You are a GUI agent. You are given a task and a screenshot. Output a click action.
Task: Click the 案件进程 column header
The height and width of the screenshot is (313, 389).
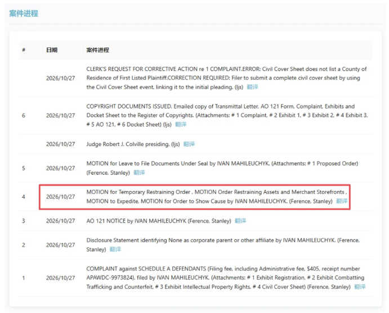pyautogui.click(x=98, y=50)
